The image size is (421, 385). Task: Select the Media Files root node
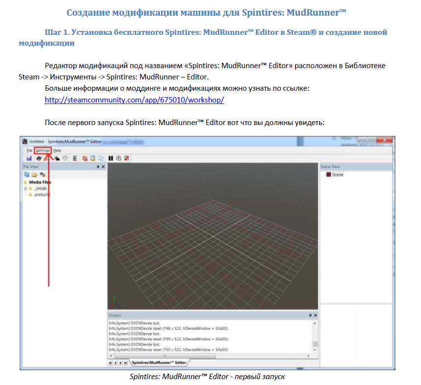pos(40,182)
